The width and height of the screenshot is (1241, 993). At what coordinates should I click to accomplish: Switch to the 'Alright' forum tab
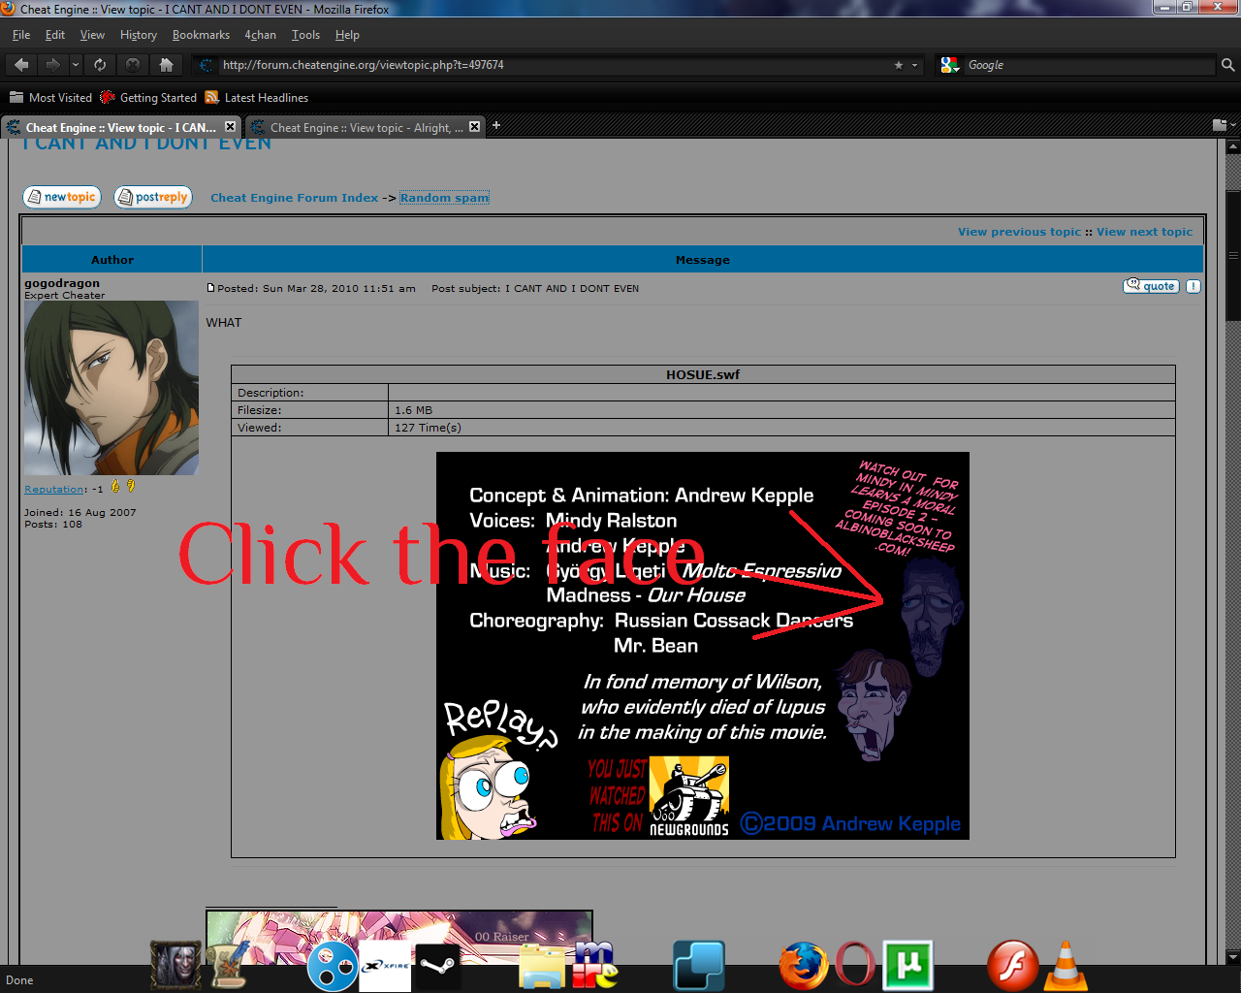coord(364,126)
